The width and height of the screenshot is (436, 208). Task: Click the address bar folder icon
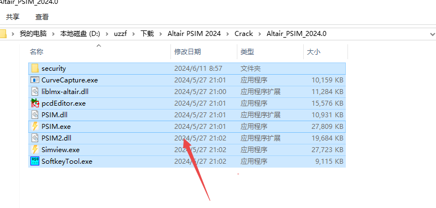pos(3,34)
